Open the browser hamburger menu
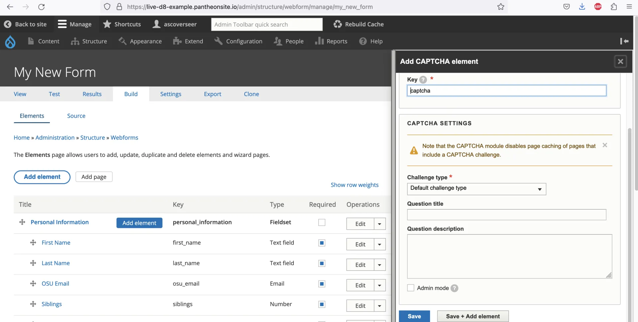This screenshot has height=322, width=638. [x=629, y=7]
